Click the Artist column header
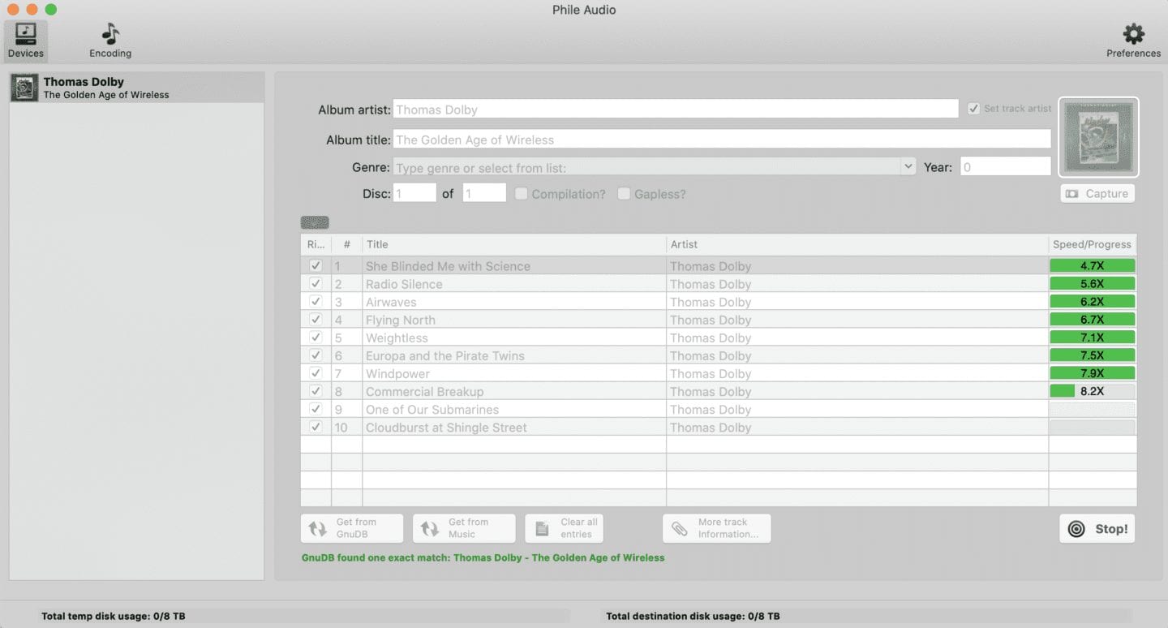Screen dimensions: 1168x628 point(857,244)
